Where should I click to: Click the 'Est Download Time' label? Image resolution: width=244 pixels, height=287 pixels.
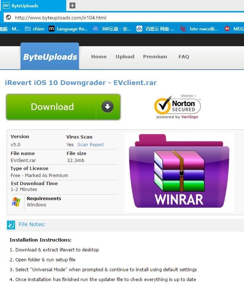tap(34, 183)
